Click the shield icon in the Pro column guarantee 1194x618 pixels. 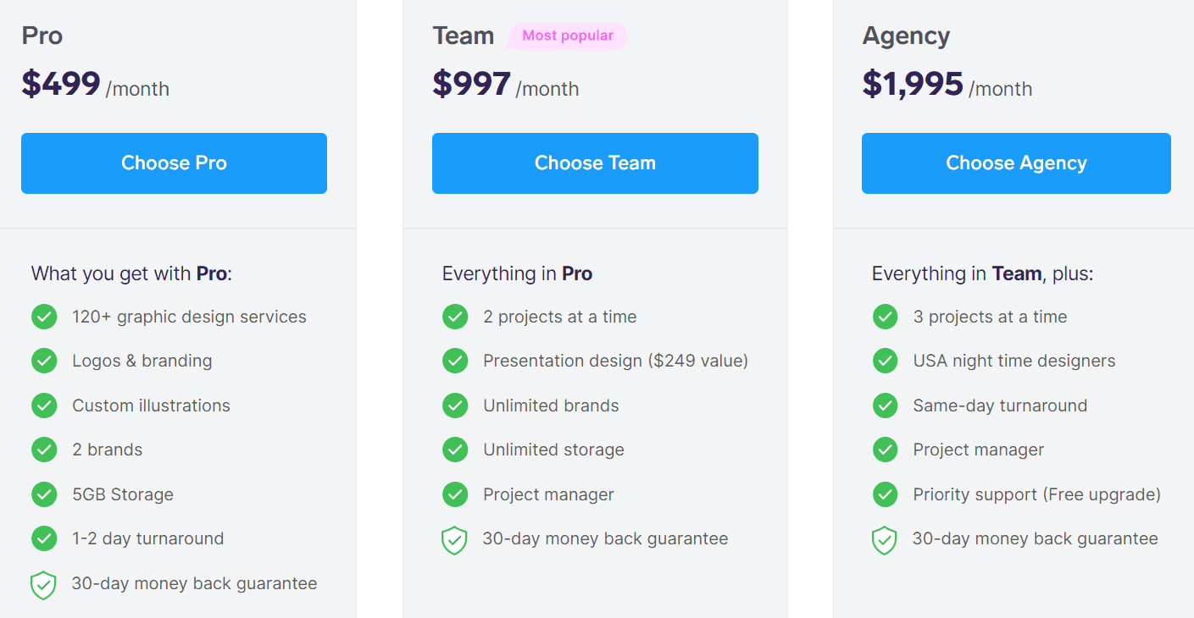(x=44, y=584)
